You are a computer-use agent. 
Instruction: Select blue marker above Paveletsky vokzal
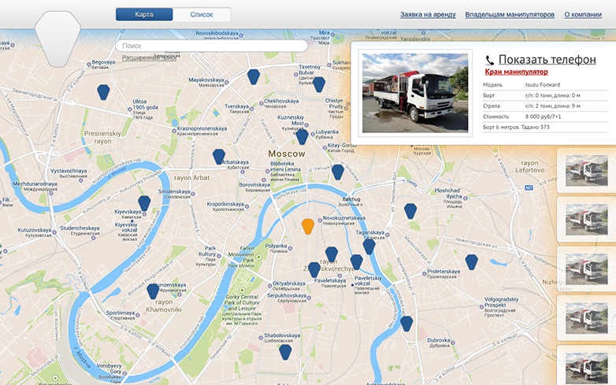[x=356, y=261]
